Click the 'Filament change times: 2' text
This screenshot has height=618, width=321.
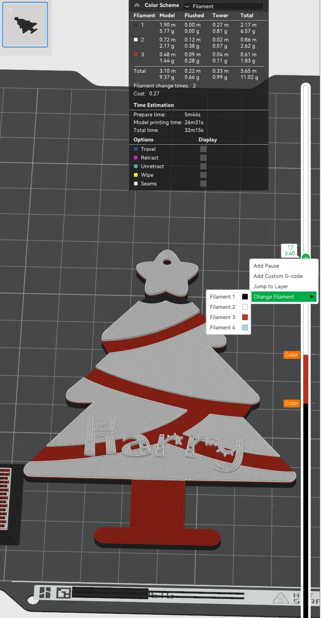point(164,86)
